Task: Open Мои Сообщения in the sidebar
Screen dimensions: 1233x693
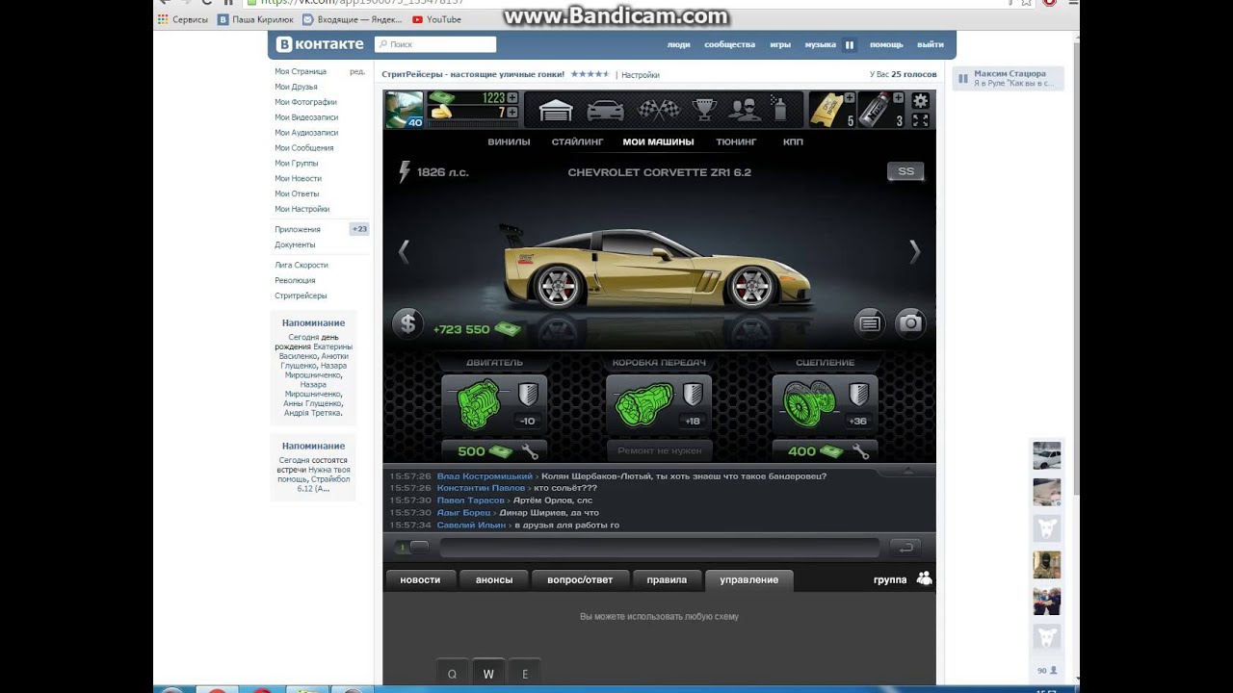Action: (303, 148)
